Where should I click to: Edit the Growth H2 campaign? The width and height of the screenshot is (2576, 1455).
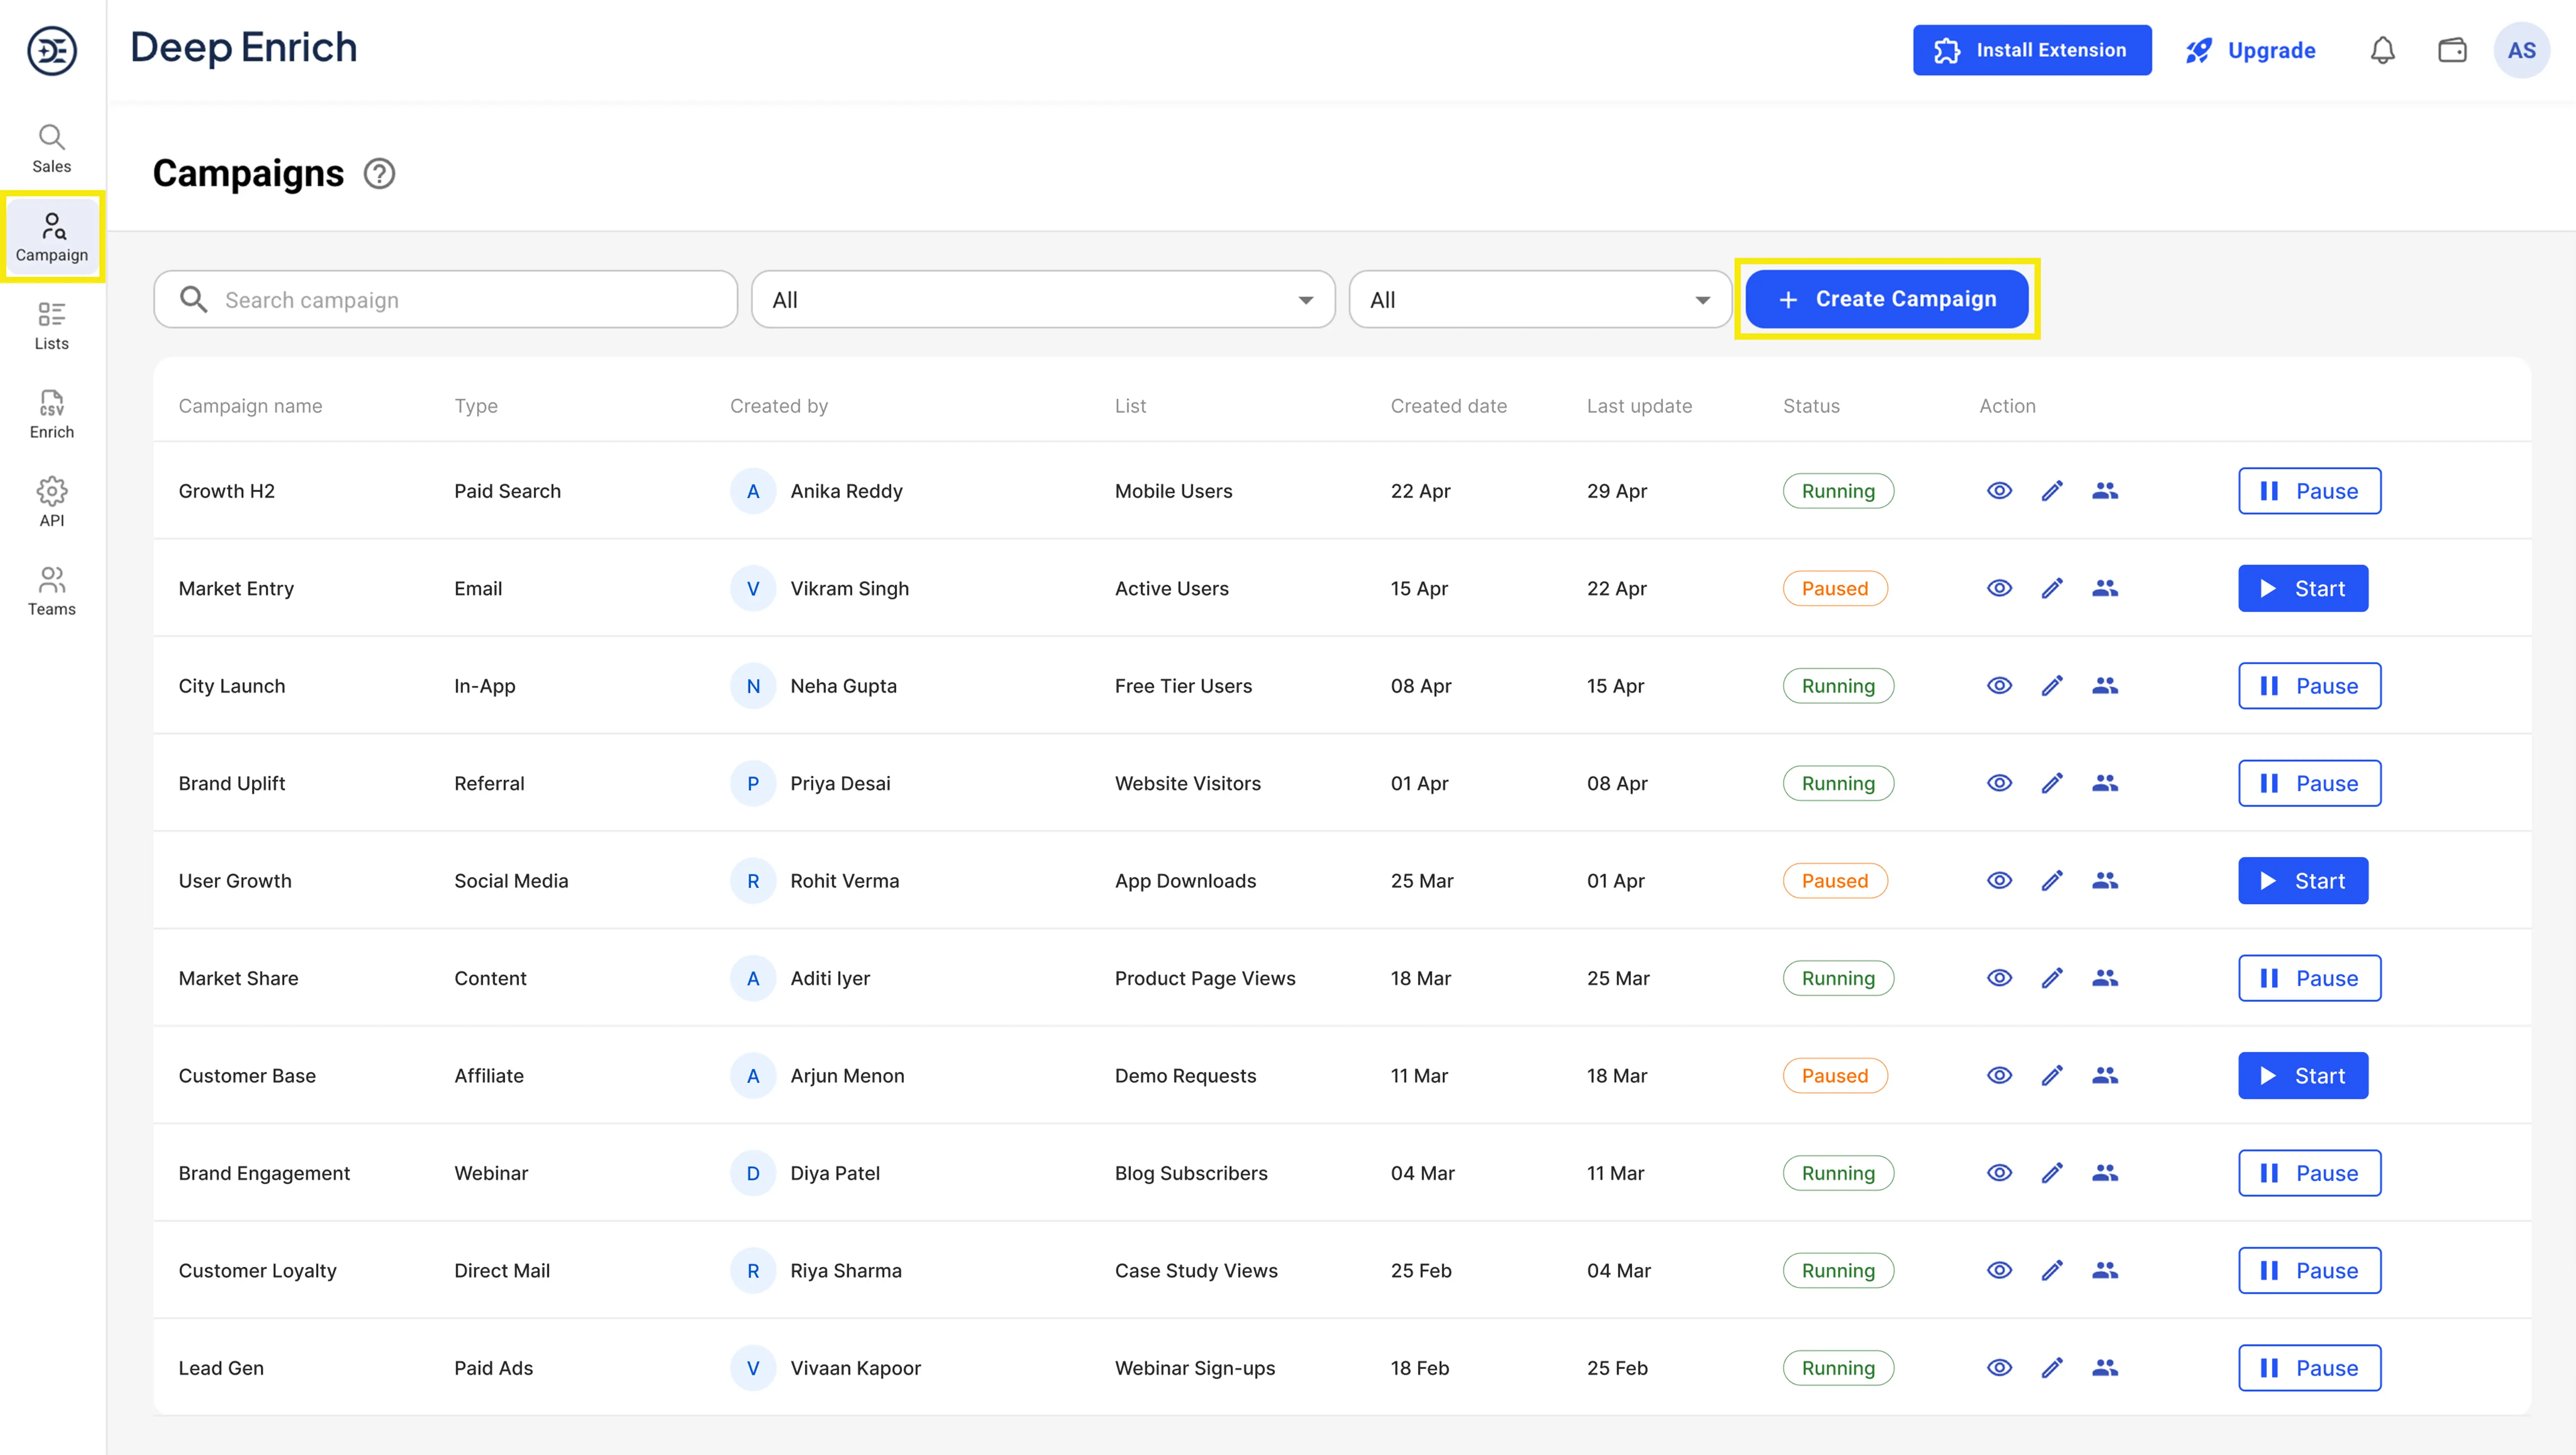(2052, 491)
